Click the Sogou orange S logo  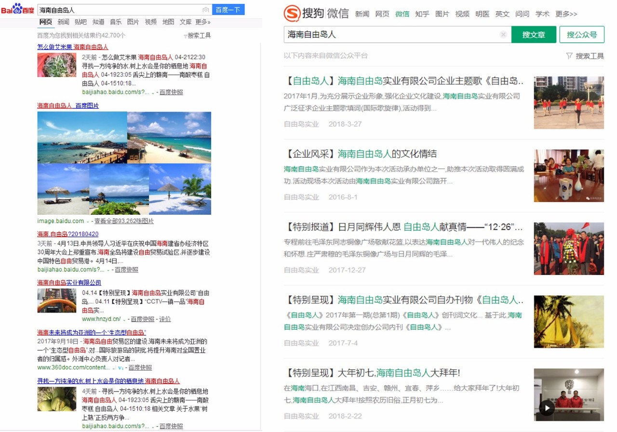pyautogui.click(x=292, y=13)
